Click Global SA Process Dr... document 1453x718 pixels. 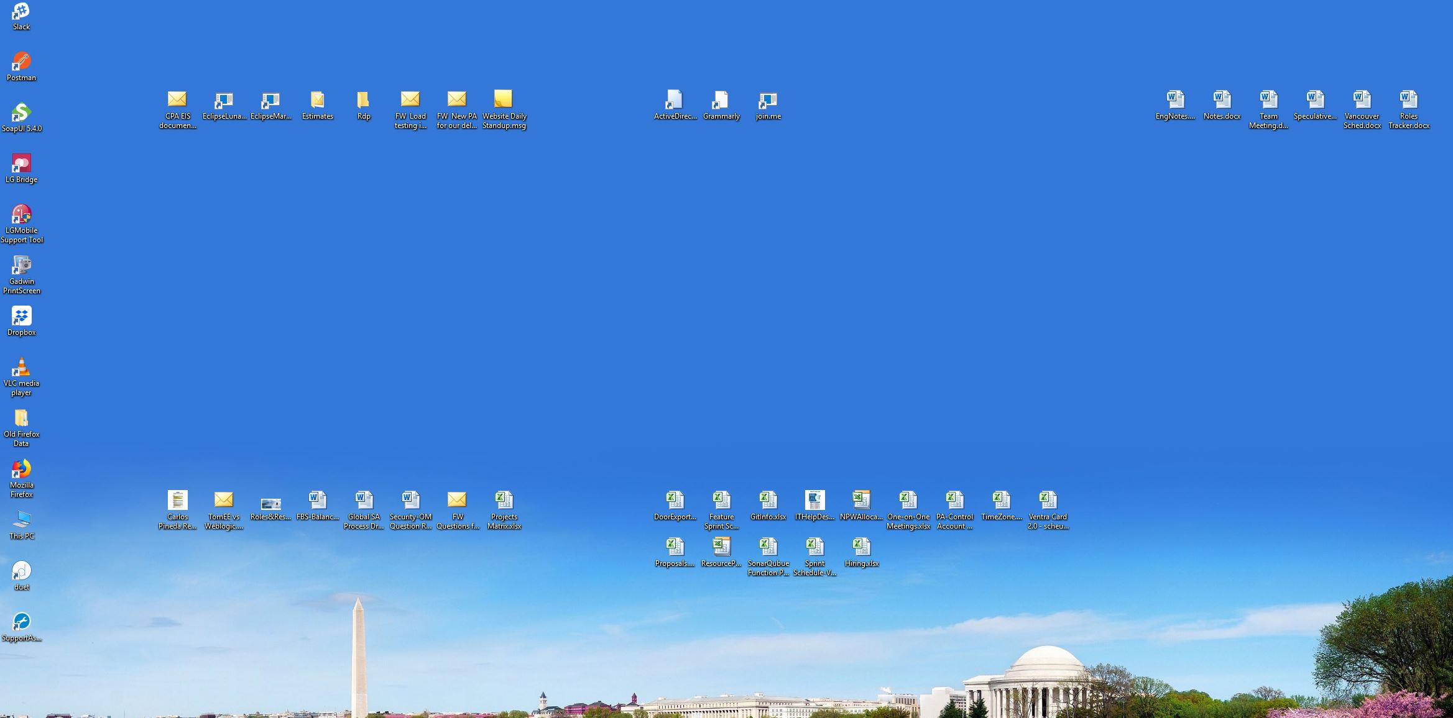(364, 511)
